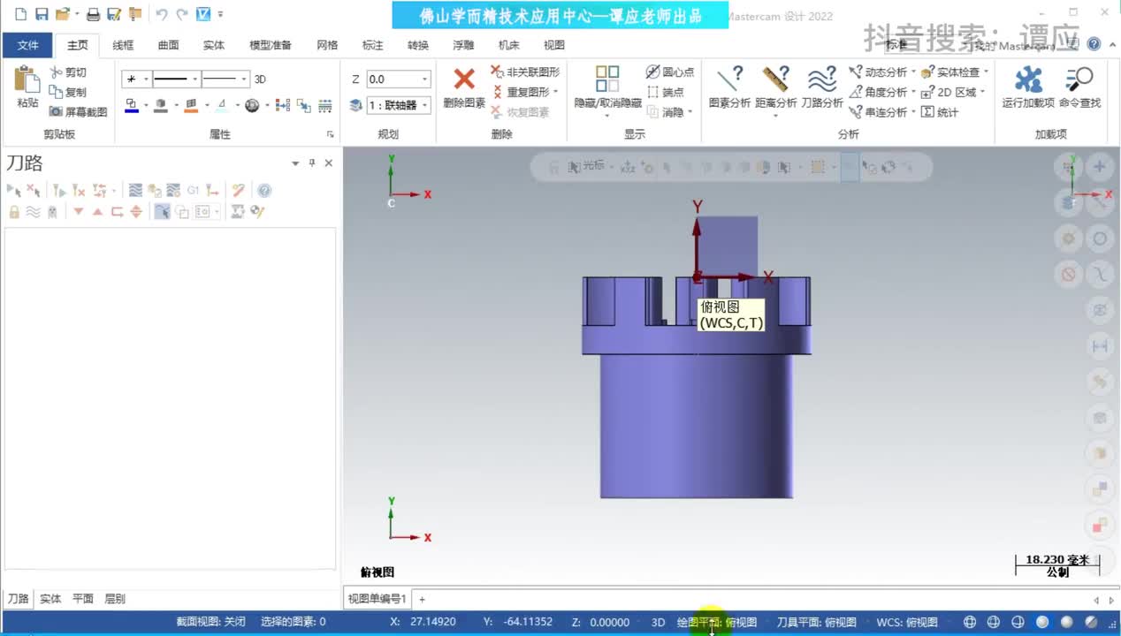Click 隐藏/取消隐藏 button
Image resolution: width=1121 pixels, height=636 pixels.
[607, 92]
